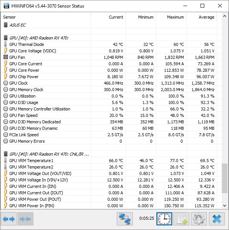The width and height of the screenshot is (229, 230).
Task: Click the Maximum column header
Action: (171, 17)
